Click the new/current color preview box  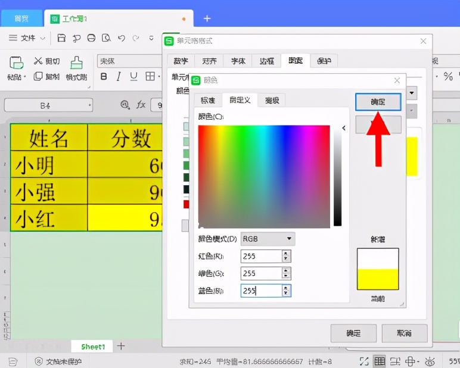click(x=378, y=269)
